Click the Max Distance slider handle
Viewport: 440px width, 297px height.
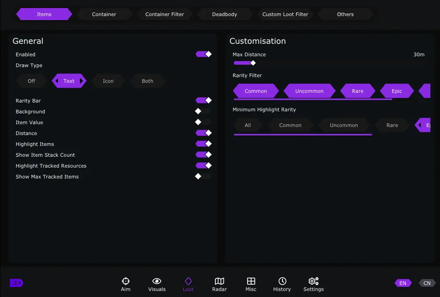click(x=253, y=63)
